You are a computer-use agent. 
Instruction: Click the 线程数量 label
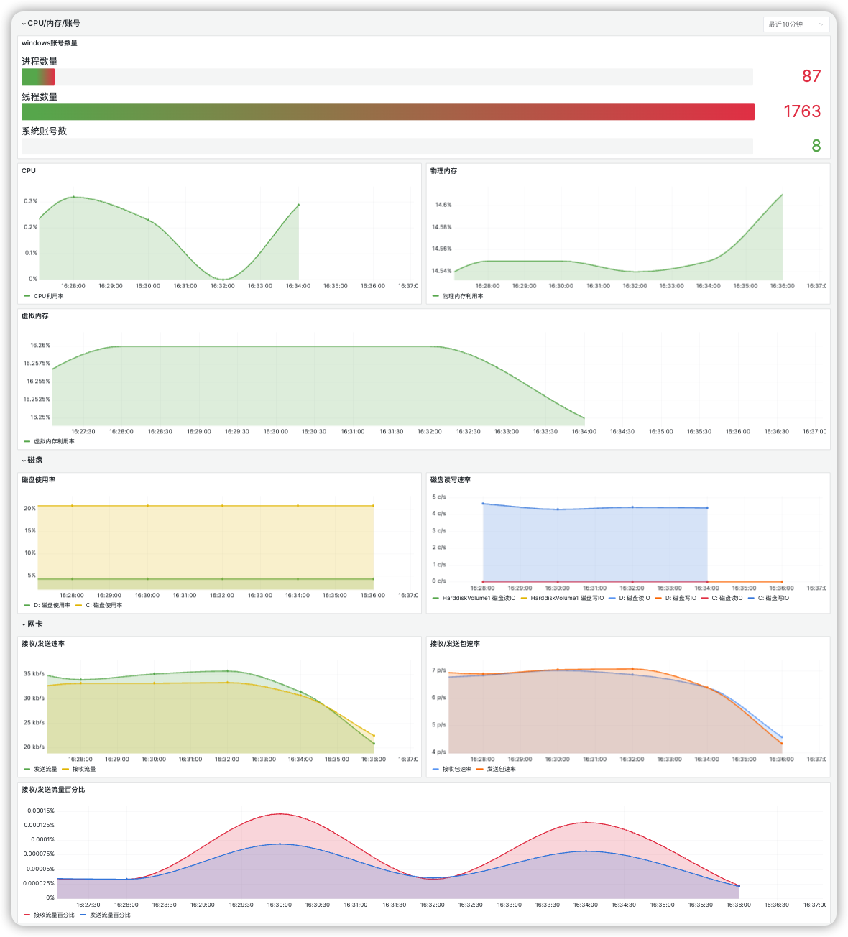click(40, 96)
